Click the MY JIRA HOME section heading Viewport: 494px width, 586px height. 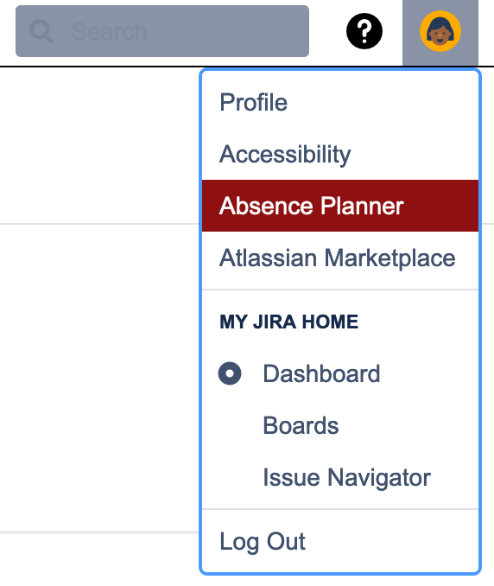289,322
